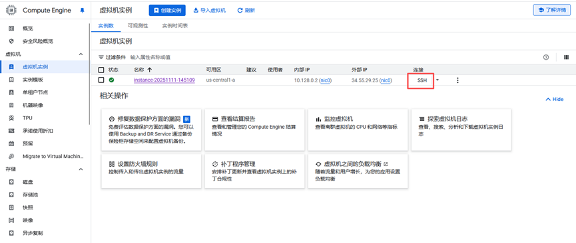The image size is (576, 243).
Task: Click the 了解详情 button
Action: 552,10
